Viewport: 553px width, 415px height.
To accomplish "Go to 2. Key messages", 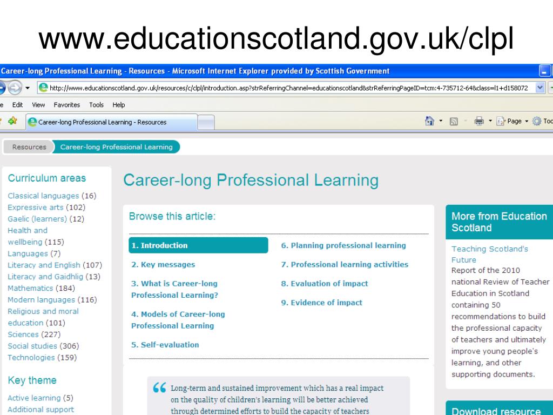I will pos(163,265).
